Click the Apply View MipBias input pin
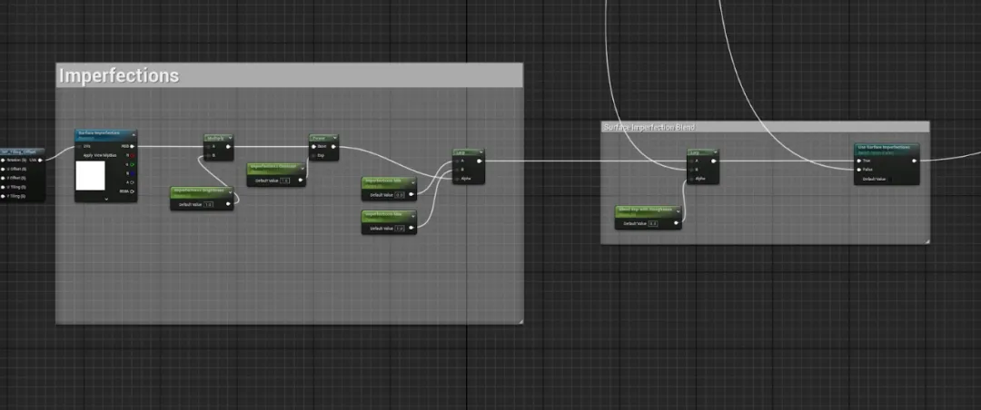 pyautogui.click(x=100, y=155)
